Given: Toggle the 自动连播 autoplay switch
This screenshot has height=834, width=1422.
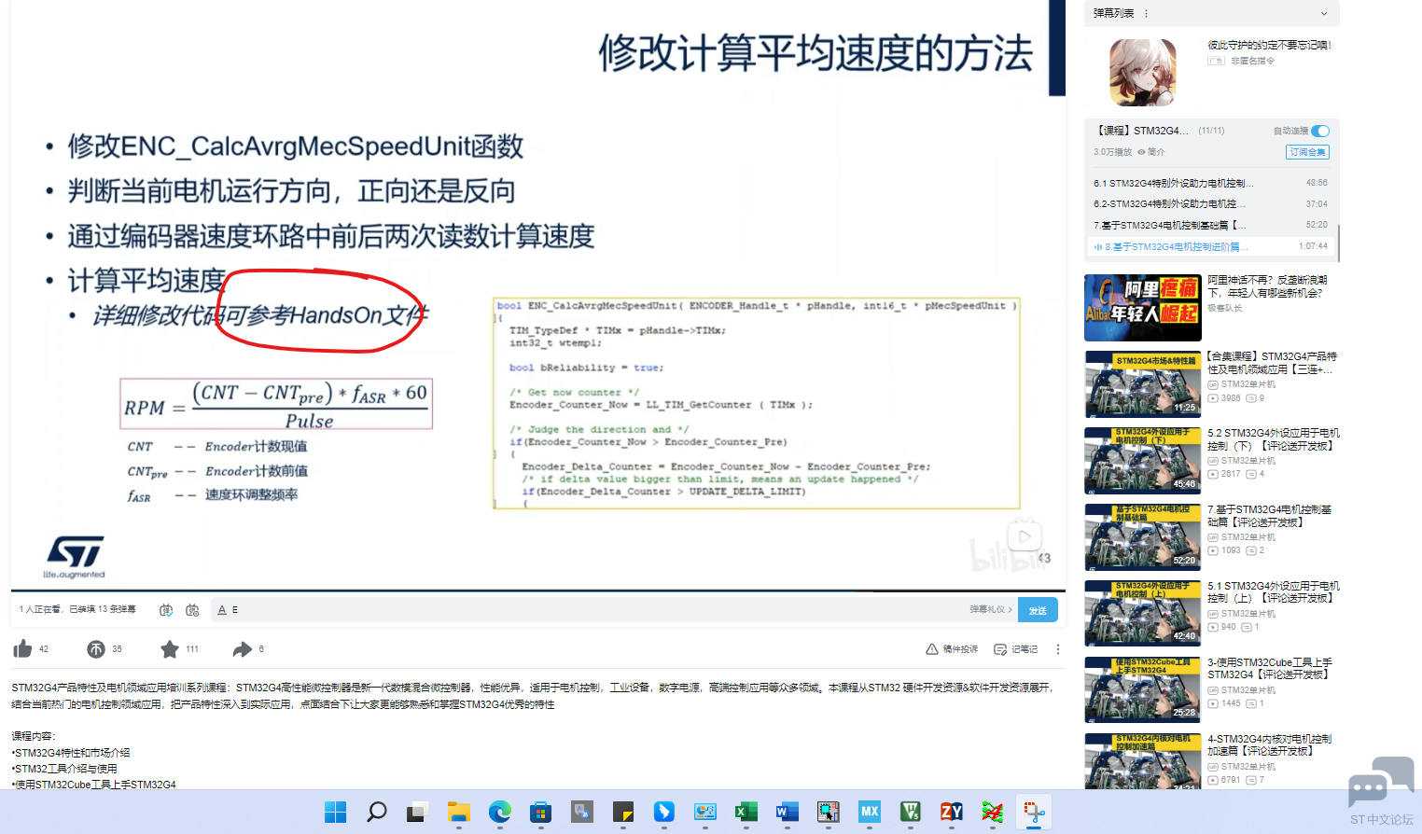Looking at the screenshot, I should 1320,132.
